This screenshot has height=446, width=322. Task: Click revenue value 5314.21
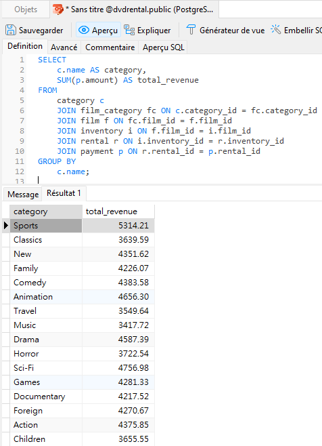pos(133,226)
